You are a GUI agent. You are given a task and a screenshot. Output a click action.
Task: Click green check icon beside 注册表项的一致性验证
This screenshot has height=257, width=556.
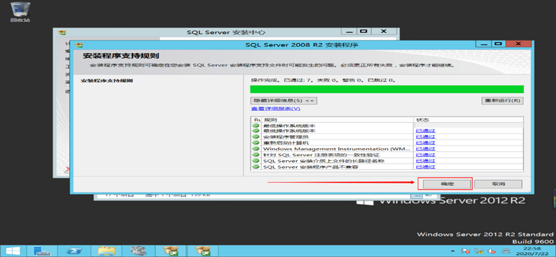coord(256,155)
